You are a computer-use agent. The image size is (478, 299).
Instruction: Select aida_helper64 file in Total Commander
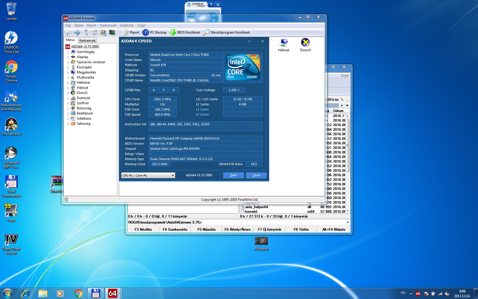257,207
